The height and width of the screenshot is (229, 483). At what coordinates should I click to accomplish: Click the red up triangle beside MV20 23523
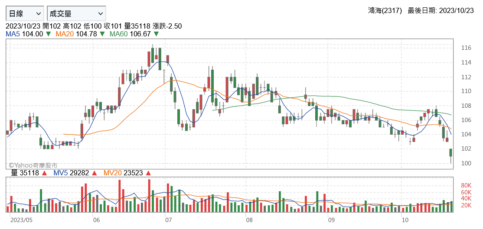point(148,173)
